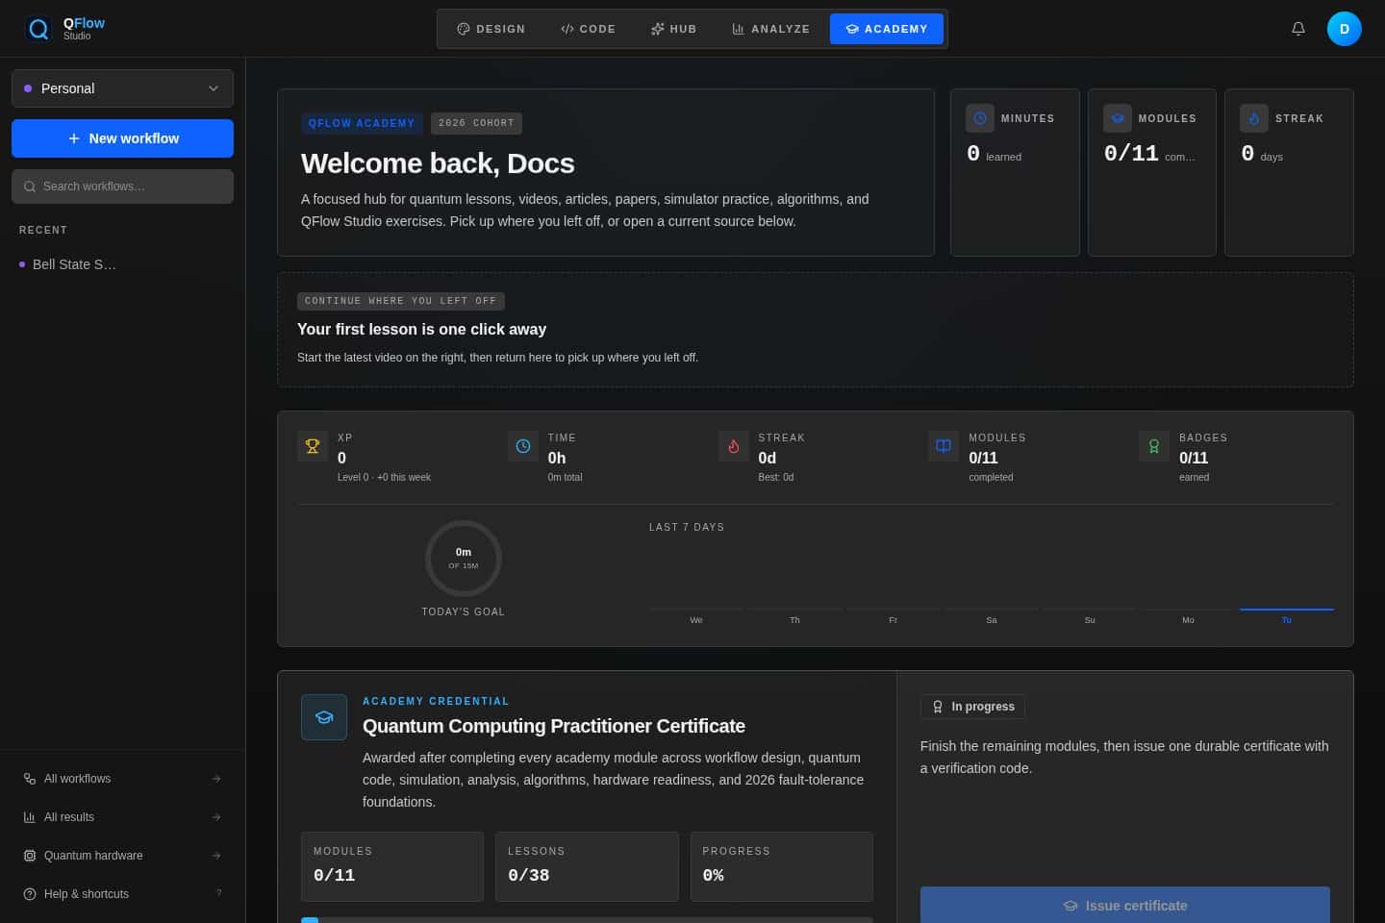Open All workflows link
Screen dimensions: 1385x923
[122, 779]
